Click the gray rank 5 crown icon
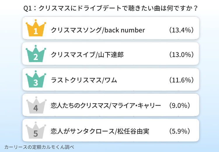 pos(36,130)
